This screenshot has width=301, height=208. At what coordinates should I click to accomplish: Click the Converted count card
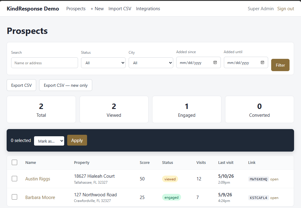tap(259, 110)
